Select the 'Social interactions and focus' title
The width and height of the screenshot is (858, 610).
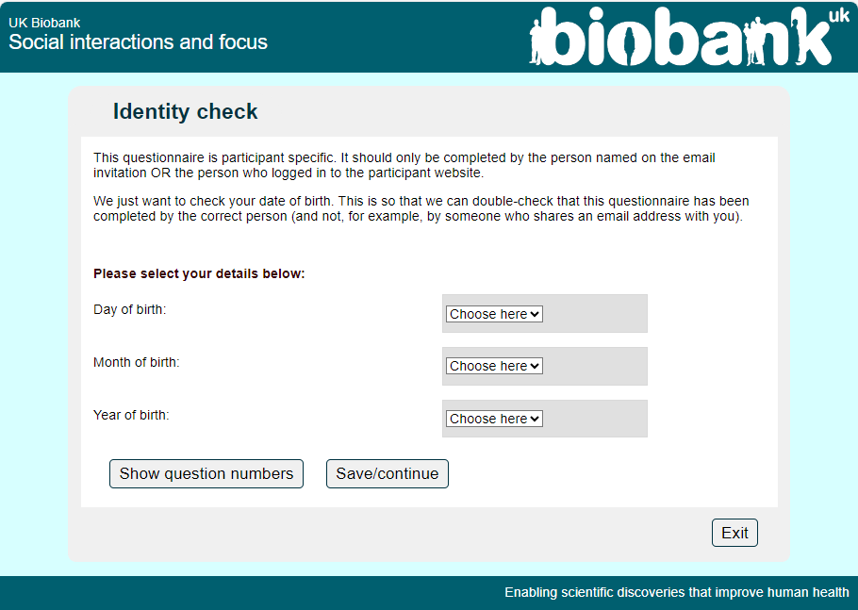pos(138,42)
